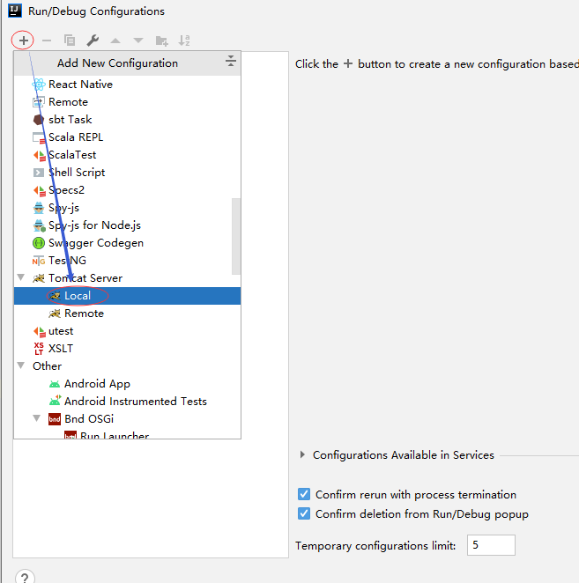Select Scala REPL configuration

(x=127, y=137)
